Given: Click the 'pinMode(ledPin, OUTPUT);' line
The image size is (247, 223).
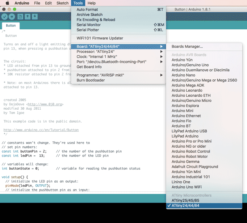Looking at the screenshot, I should click(x=28, y=186).
